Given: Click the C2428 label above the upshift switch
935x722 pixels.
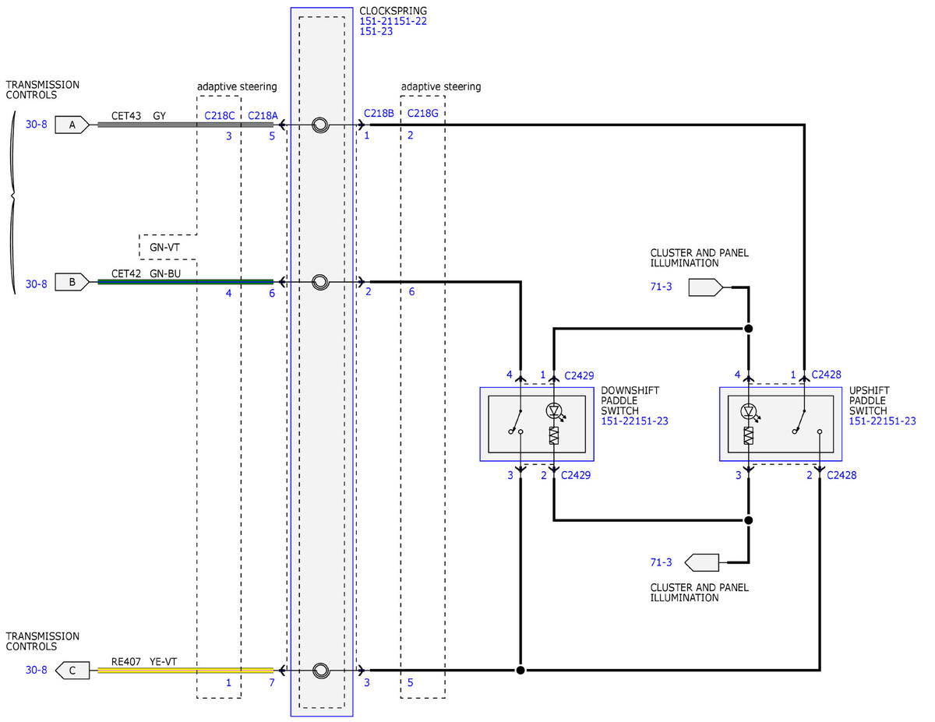Looking at the screenshot, I should click(826, 375).
